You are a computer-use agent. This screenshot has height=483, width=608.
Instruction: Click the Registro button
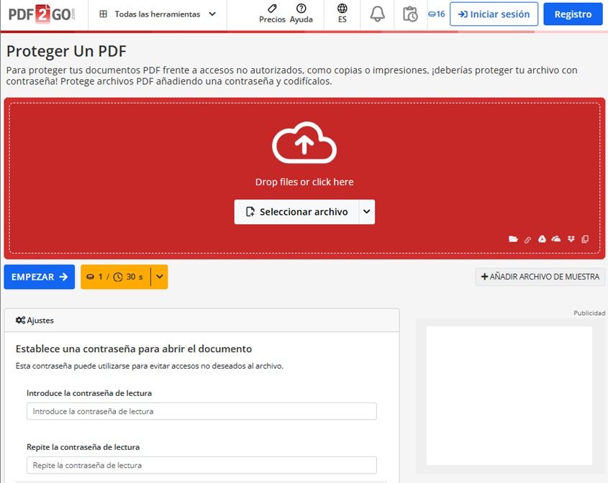573,14
